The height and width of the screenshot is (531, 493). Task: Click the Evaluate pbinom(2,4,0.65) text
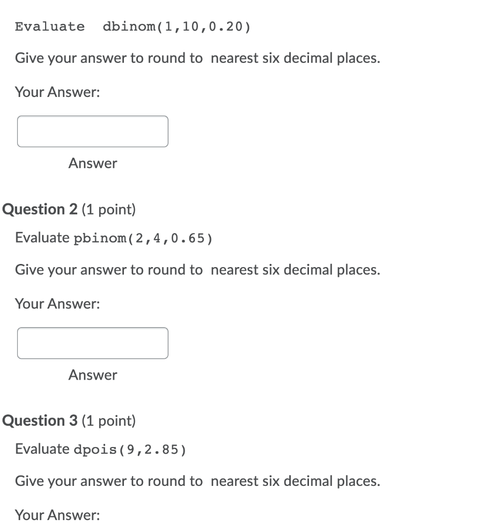click(113, 237)
